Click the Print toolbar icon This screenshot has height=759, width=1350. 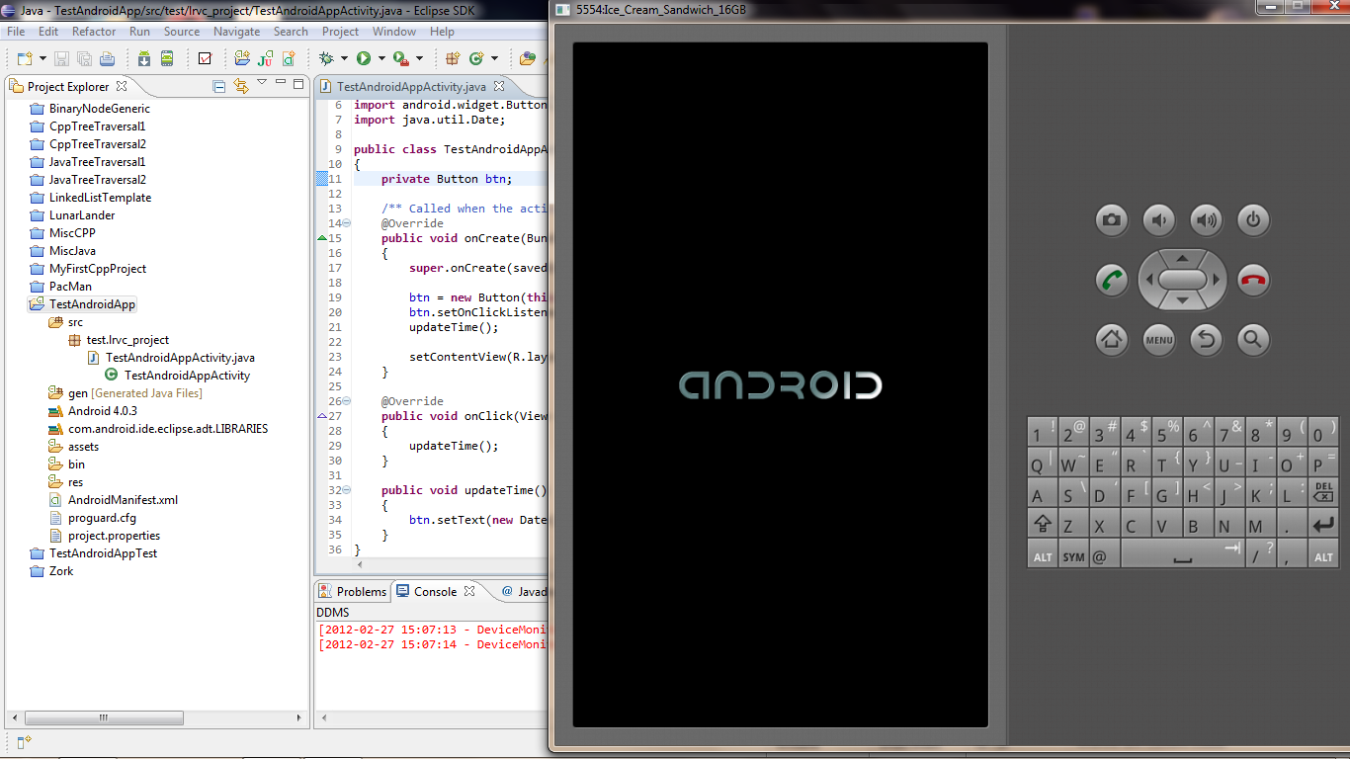(x=106, y=58)
